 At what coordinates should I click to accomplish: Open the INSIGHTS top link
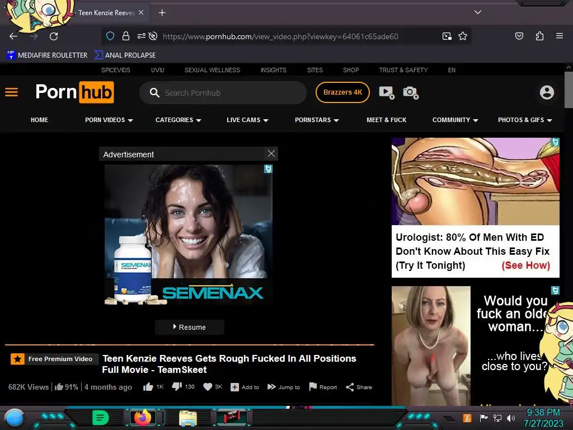(x=273, y=70)
